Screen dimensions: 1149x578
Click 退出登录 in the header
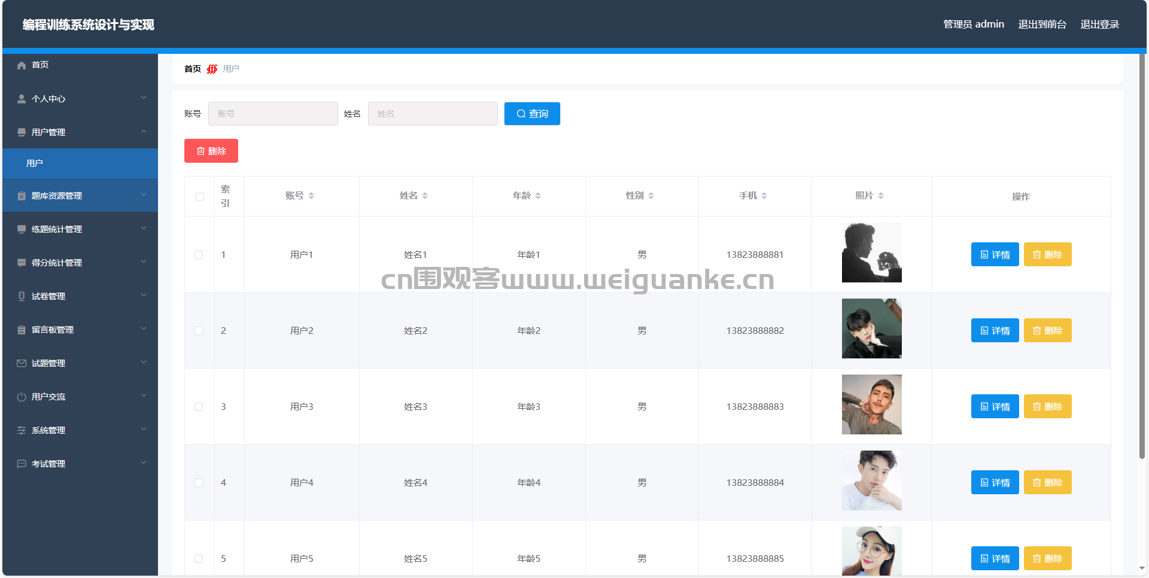pos(1100,25)
